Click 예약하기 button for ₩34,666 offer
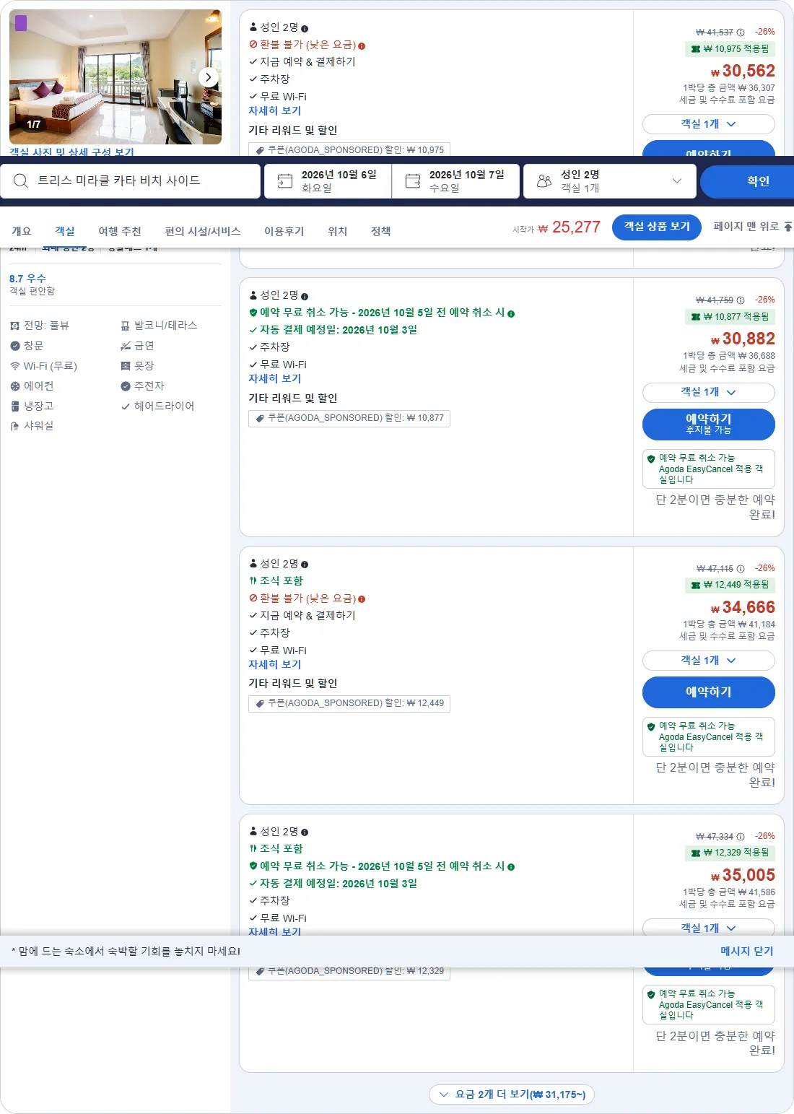Viewport: 794px width, 1114px height. 709,692
